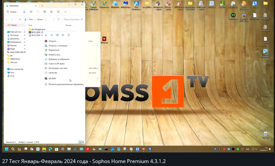Image resolution: width=275 pixels, height=166 pixels.
Task: Click the Share icon in Explorer toolbar
Action: coord(51,12)
